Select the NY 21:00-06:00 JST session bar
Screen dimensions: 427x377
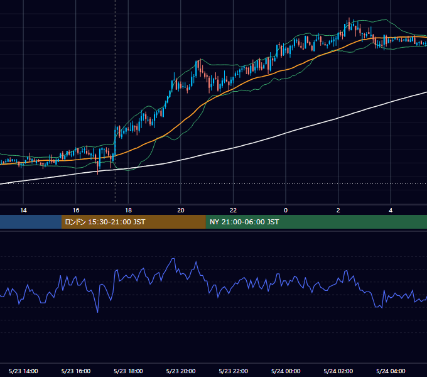point(316,222)
